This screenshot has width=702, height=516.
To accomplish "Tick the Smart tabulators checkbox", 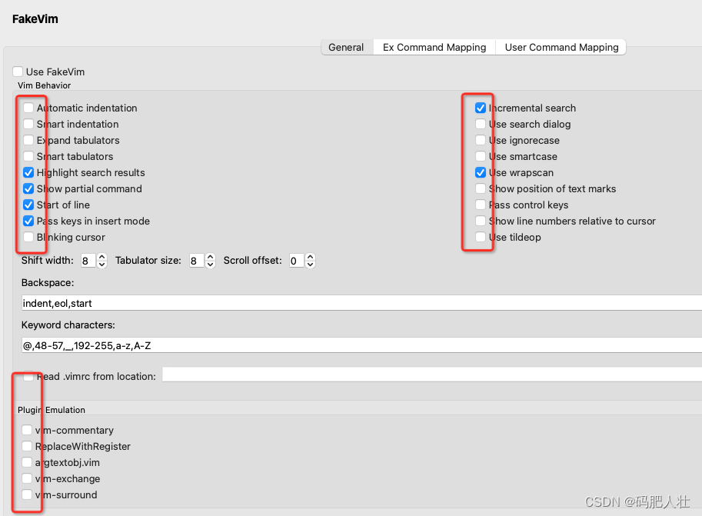I will (x=28, y=156).
